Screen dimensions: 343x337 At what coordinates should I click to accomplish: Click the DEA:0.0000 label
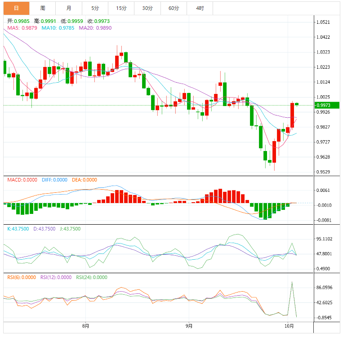point(85,180)
